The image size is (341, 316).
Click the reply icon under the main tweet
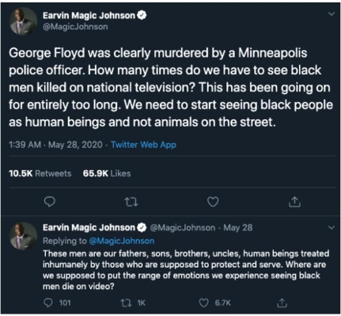[49, 201]
